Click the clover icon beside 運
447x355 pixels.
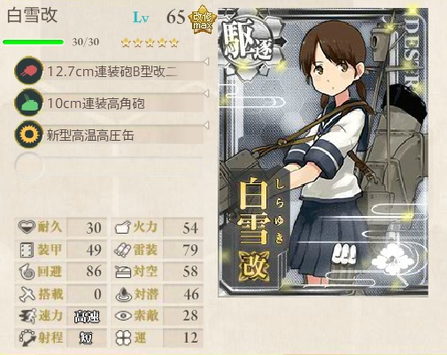point(123,338)
